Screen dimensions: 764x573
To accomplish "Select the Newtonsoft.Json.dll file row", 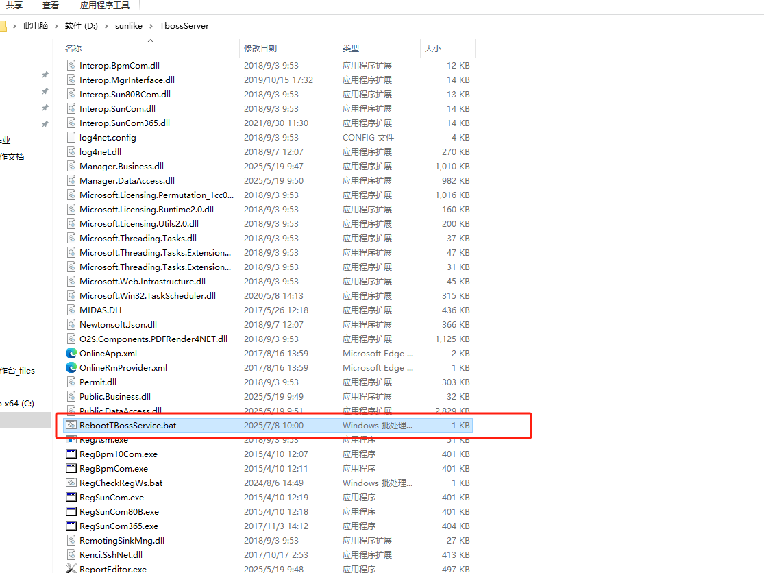I will click(x=118, y=325).
